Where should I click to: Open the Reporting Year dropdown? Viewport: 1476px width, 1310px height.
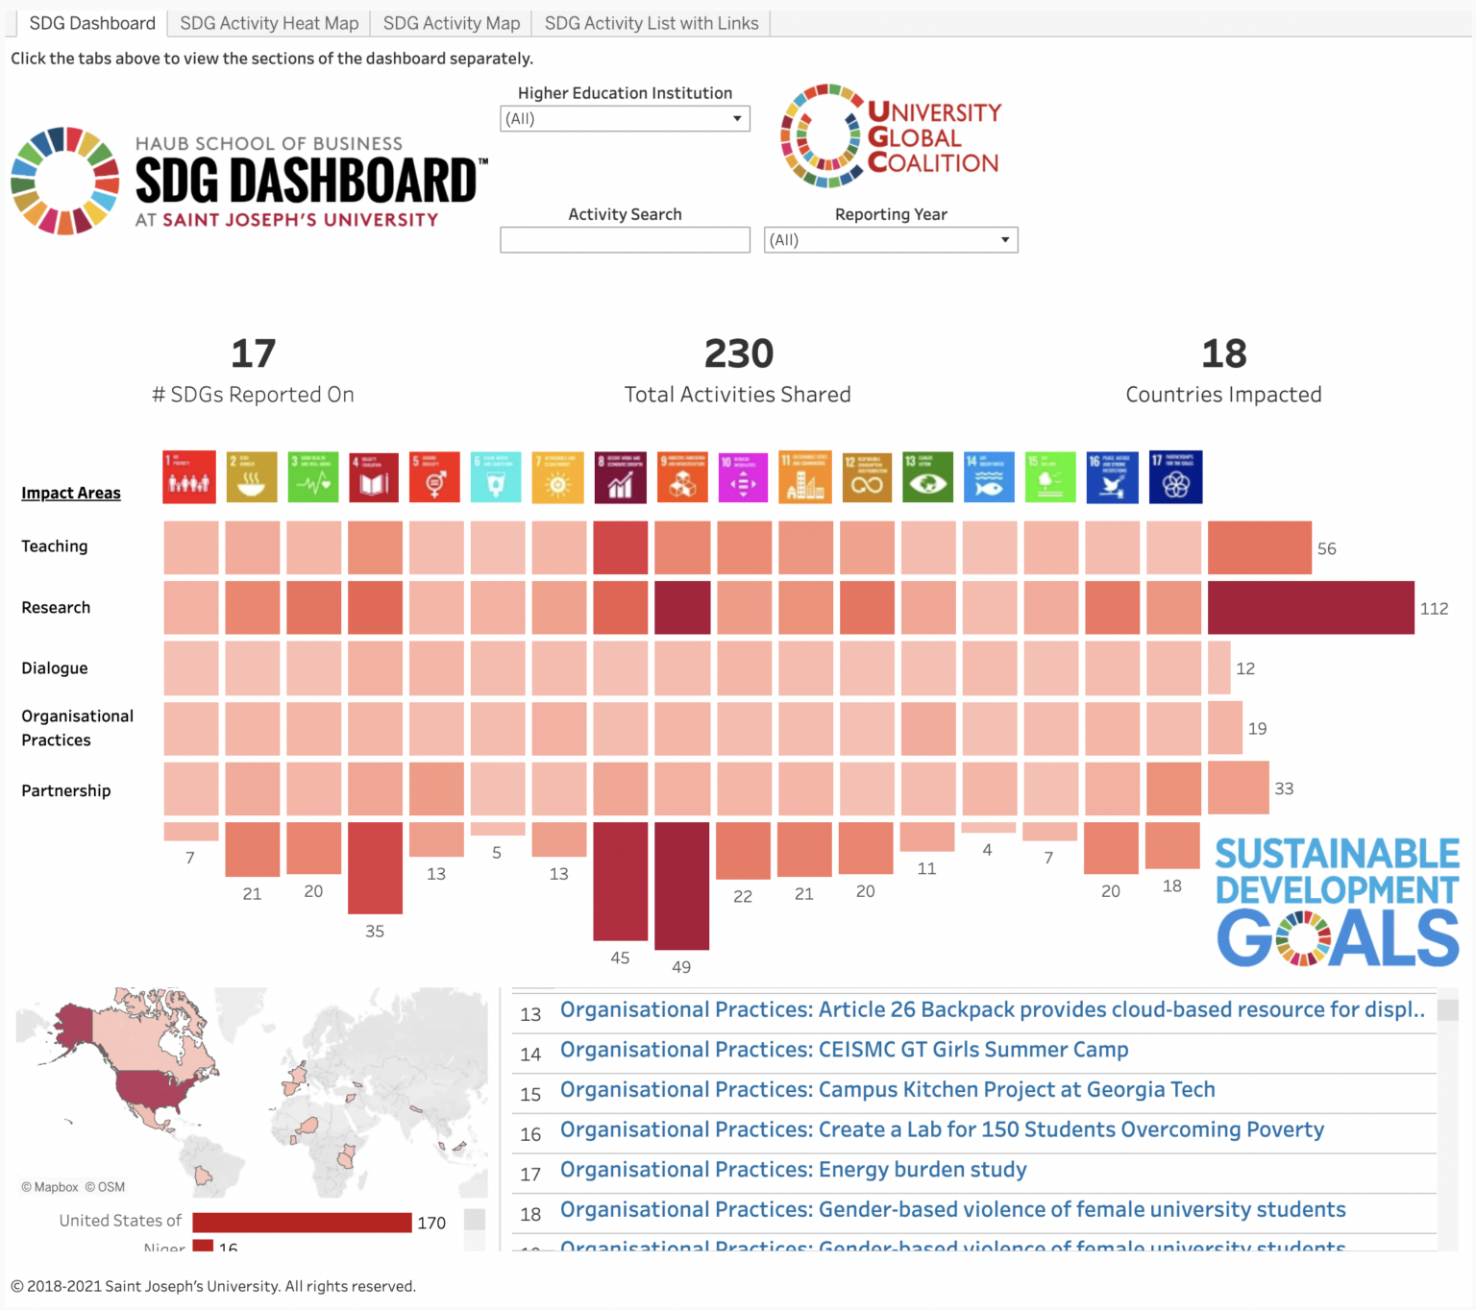pos(890,240)
